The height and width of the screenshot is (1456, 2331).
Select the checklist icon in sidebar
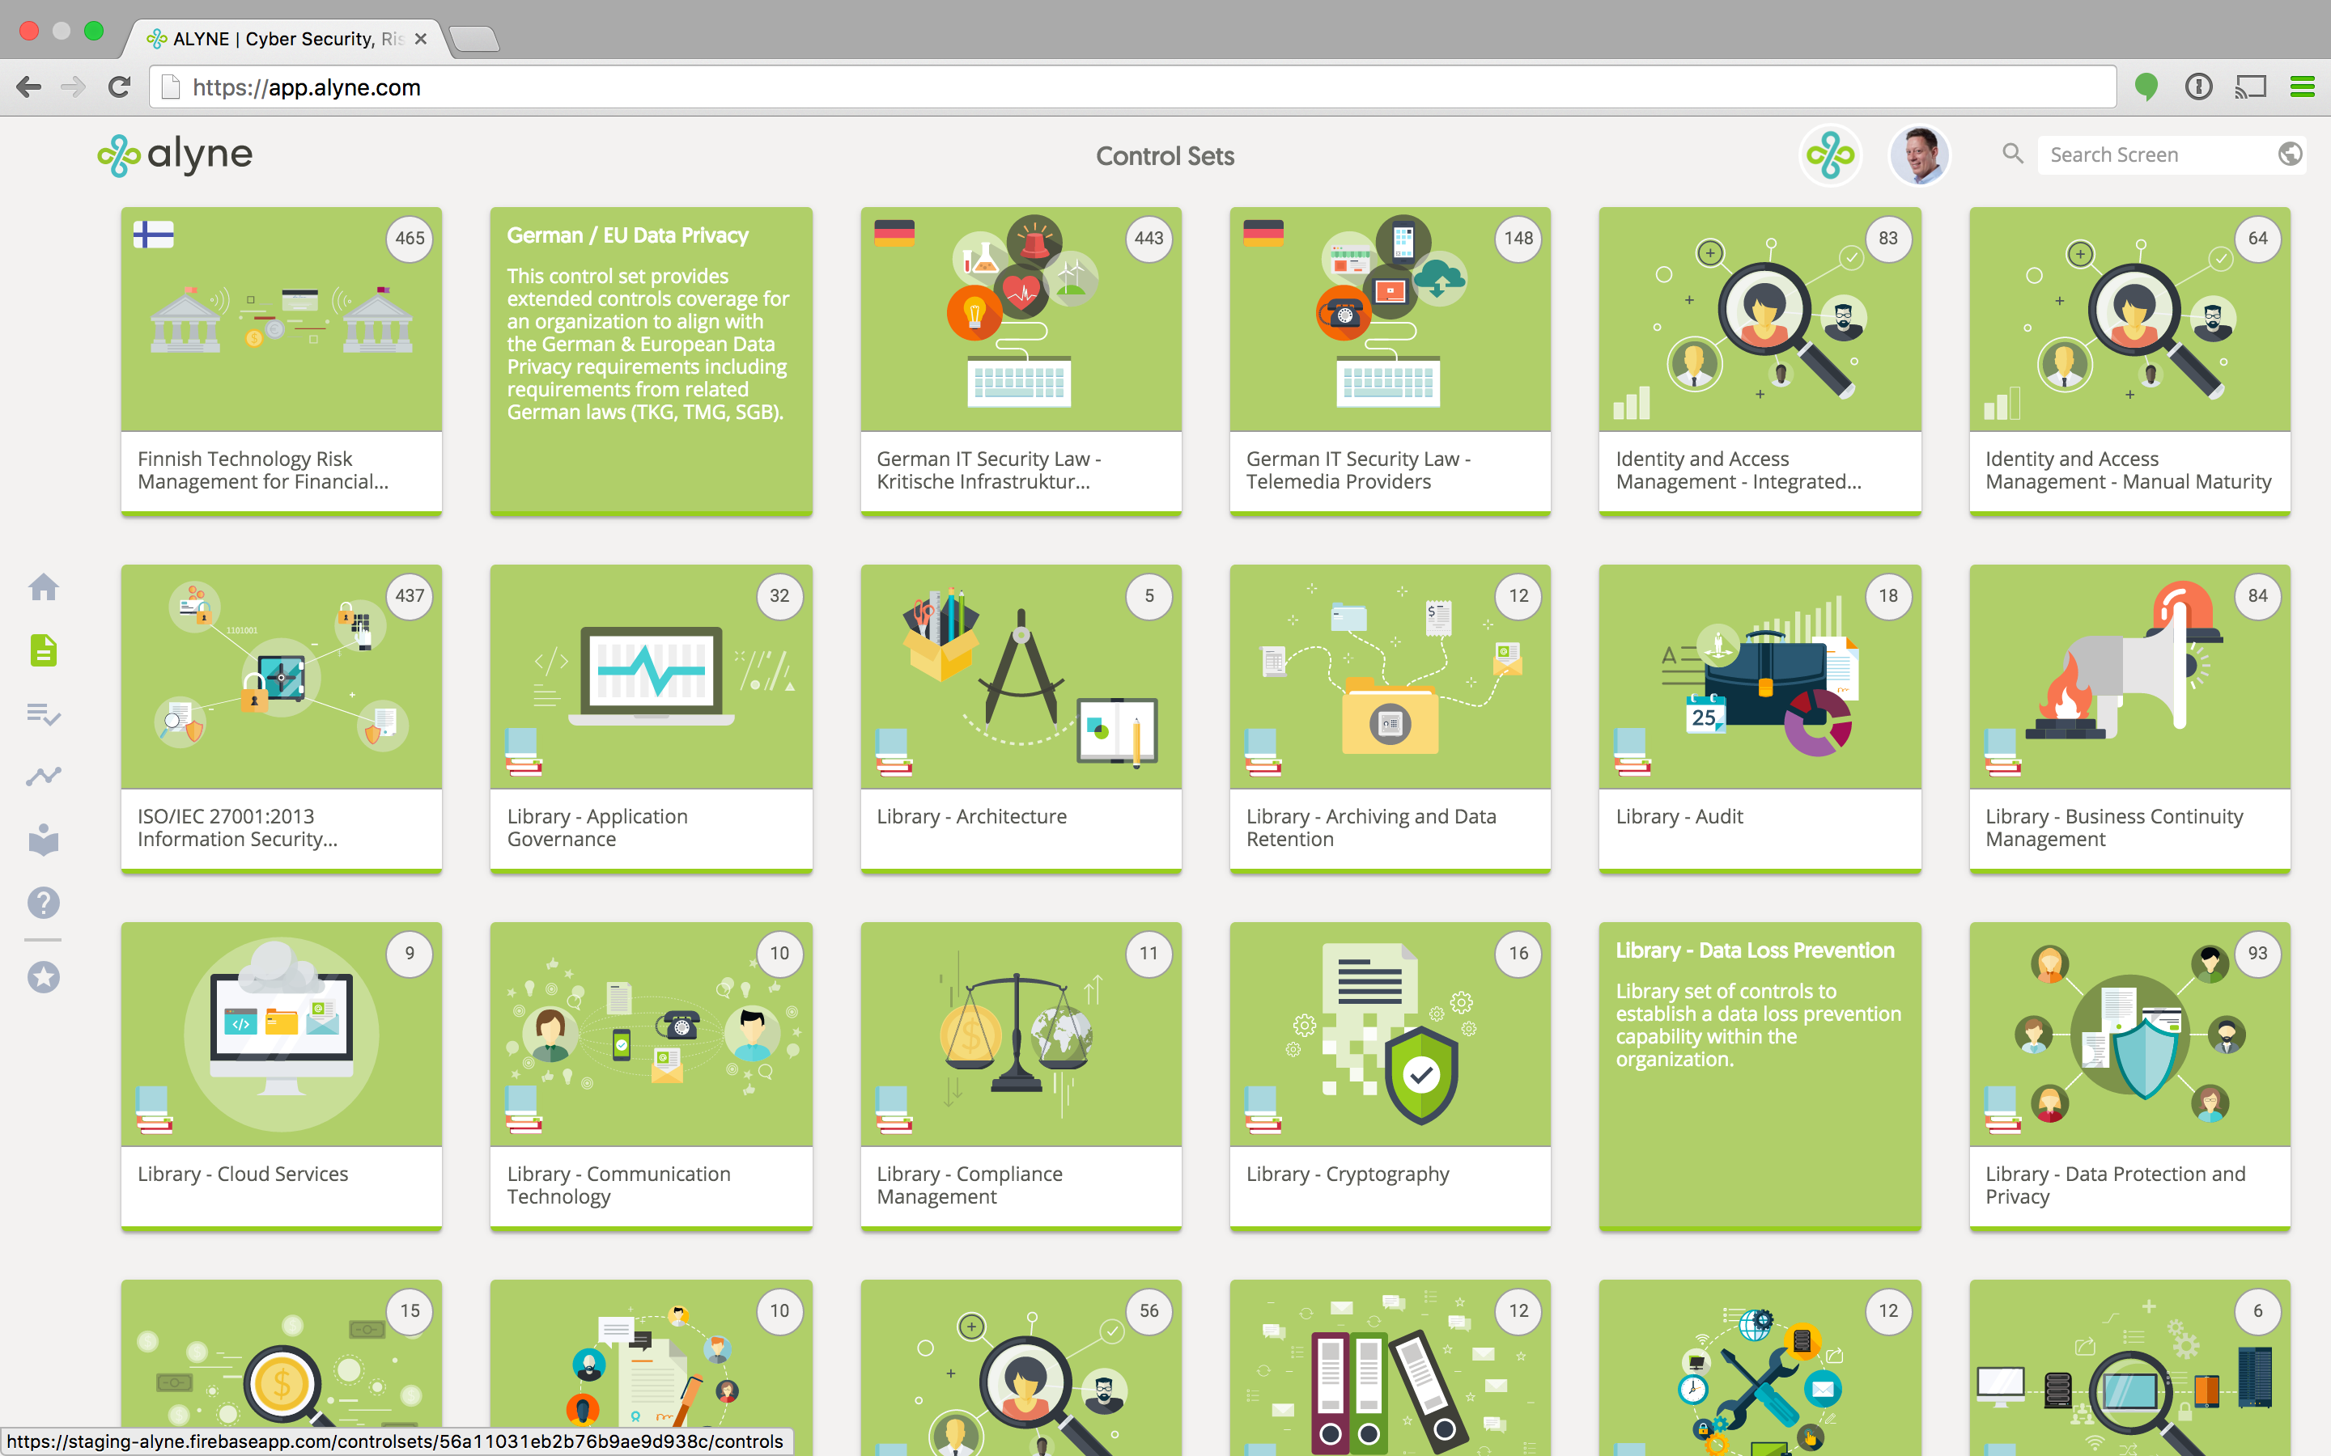(44, 713)
